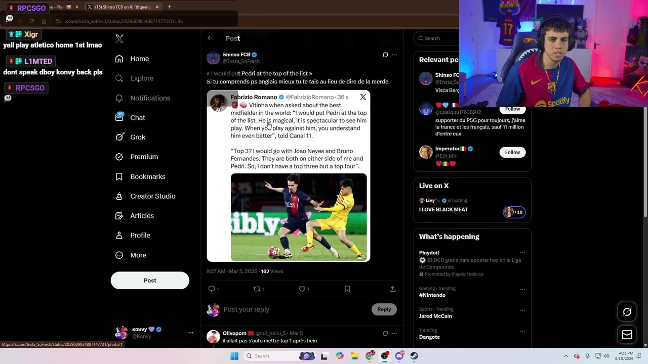Click the Explore magnifier icon

tap(119, 78)
